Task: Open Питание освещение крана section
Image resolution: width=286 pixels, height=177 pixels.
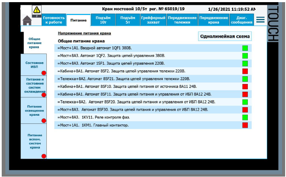Action: click(33, 111)
